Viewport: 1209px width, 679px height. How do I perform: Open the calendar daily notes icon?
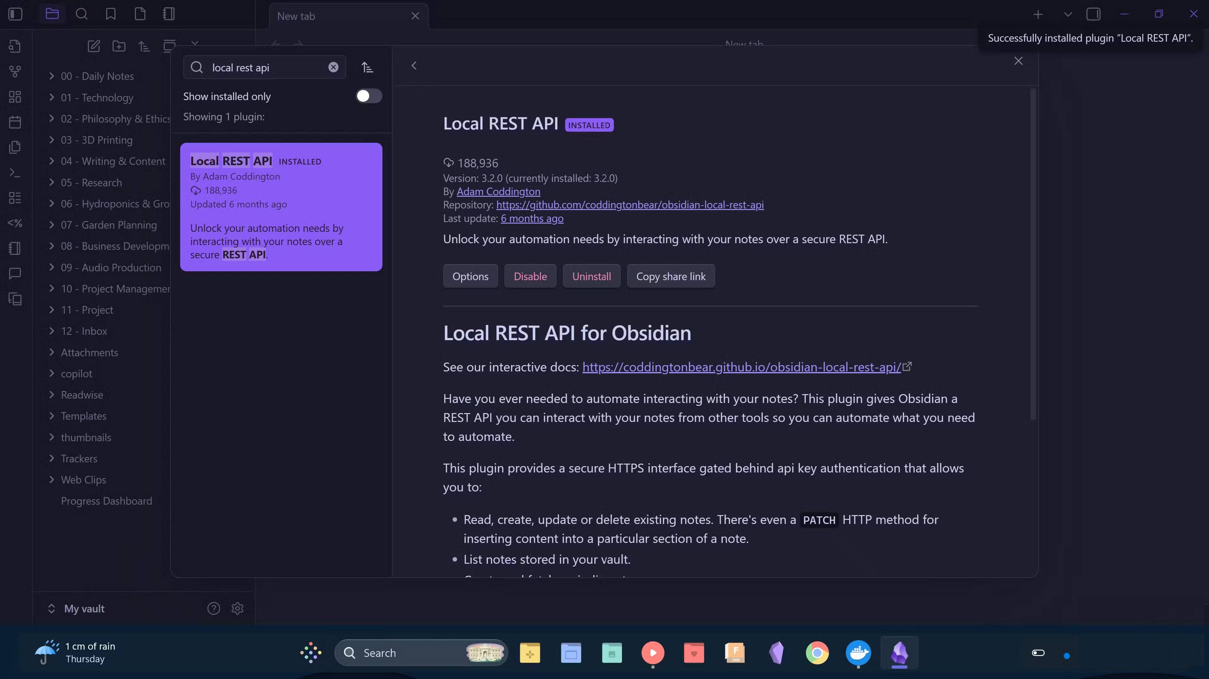[15, 122]
